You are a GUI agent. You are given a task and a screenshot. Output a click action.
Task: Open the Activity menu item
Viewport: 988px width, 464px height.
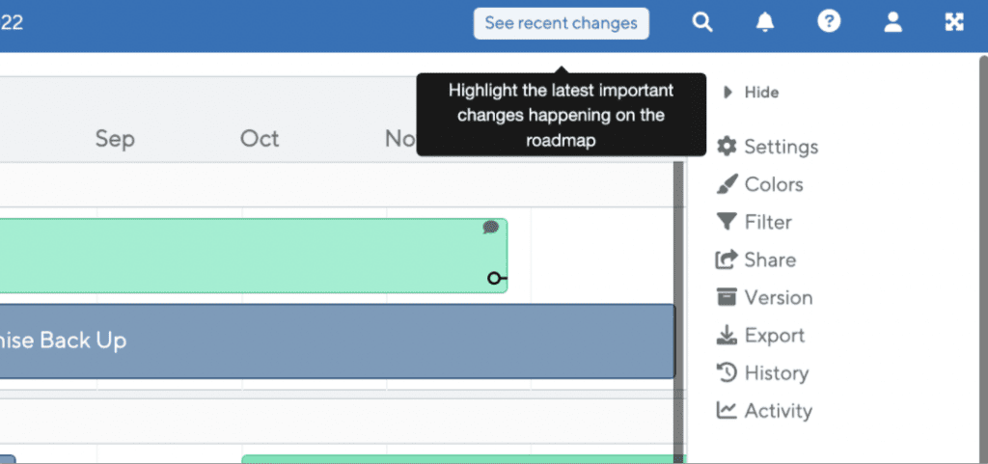(764, 411)
